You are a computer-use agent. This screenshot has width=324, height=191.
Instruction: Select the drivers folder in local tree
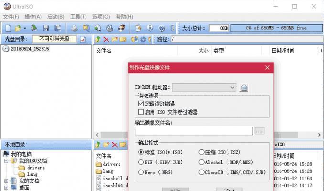coord(36,168)
